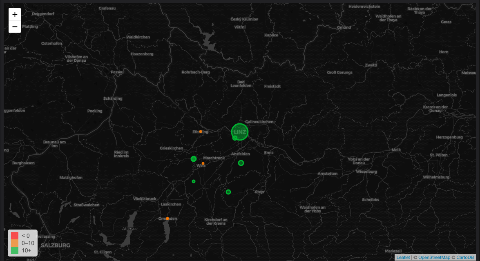Click the 'Mattighofen' map label
Screen dimensions: 480x261
point(71,177)
